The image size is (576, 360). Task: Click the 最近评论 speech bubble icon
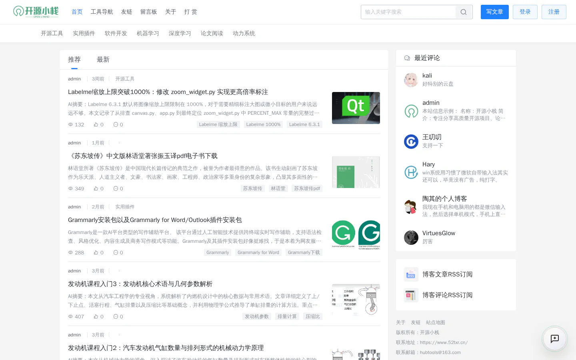pyautogui.click(x=407, y=58)
